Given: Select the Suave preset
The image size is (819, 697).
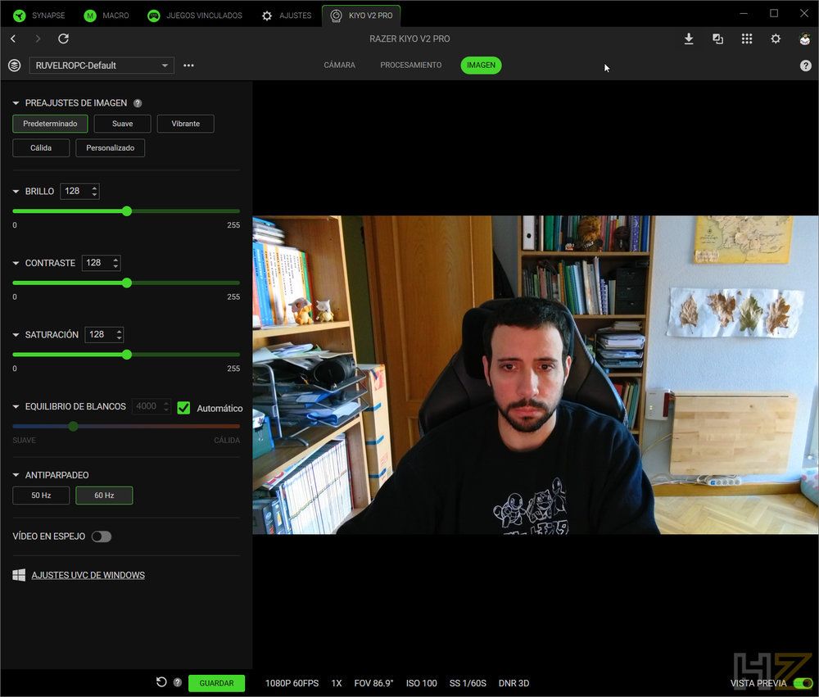Looking at the screenshot, I should (x=122, y=124).
